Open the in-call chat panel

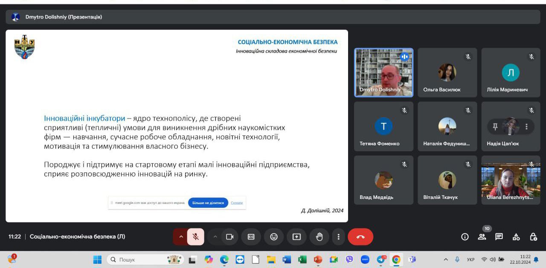coord(499,236)
